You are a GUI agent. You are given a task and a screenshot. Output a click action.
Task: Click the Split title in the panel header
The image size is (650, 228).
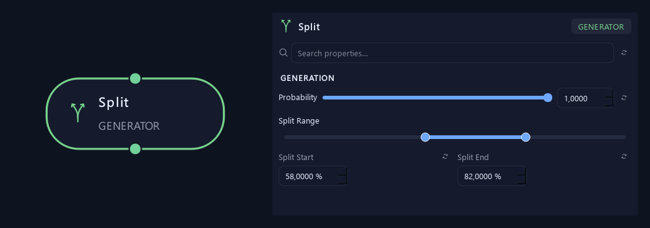tap(310, 27)
